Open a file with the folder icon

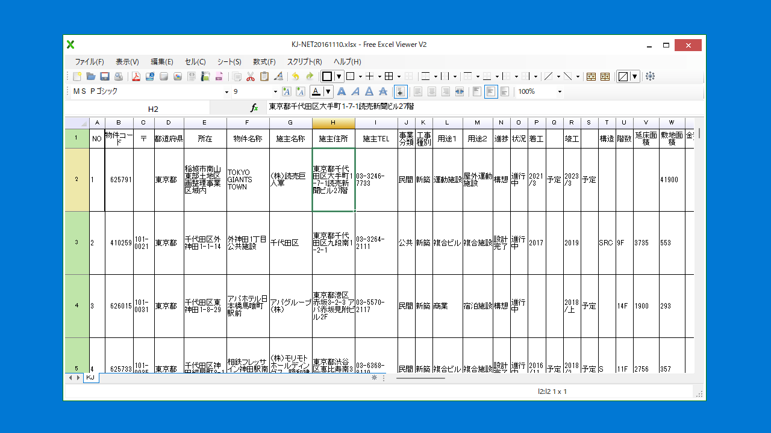pyautogui.click(x=91, y=76)
